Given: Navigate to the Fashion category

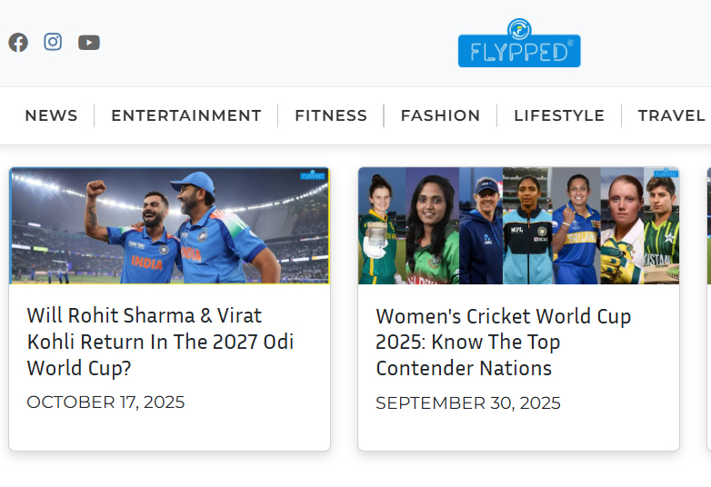Looking at the screenshot, I should 440,115.
